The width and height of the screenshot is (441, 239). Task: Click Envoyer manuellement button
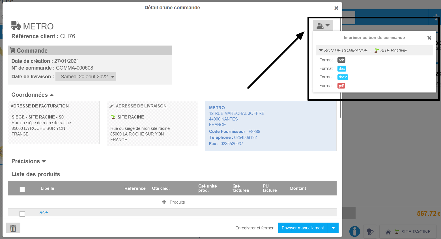click(303, 228)
